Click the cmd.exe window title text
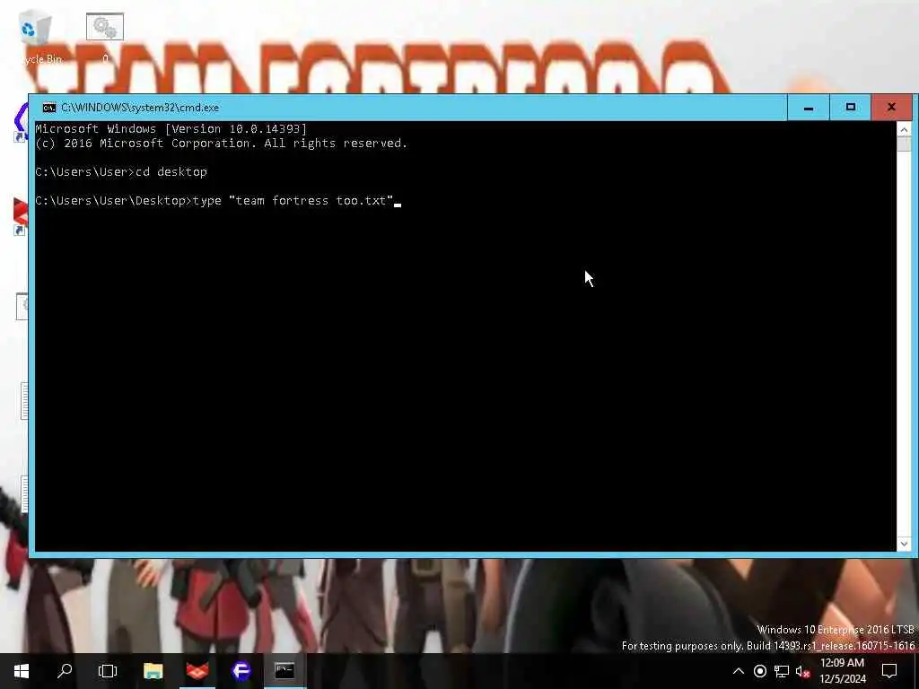The height and width of the screenshot is (689, 919). tap(140, 108)
